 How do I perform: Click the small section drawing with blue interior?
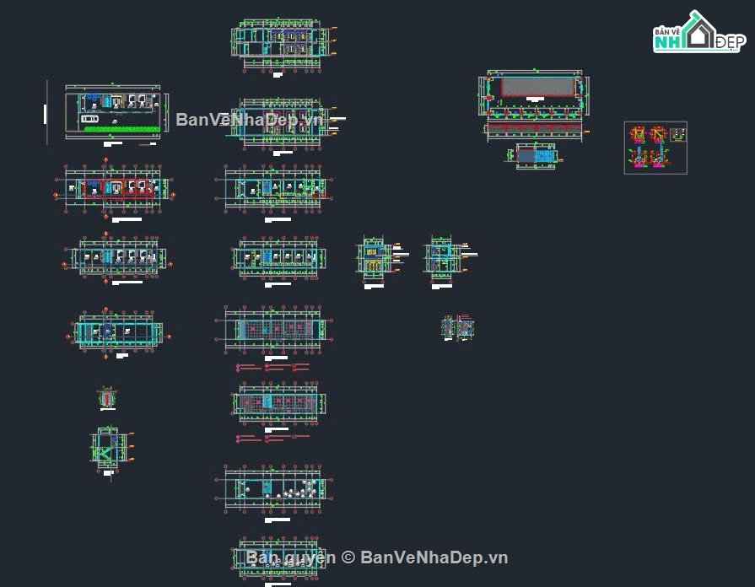tap(448, 260)
